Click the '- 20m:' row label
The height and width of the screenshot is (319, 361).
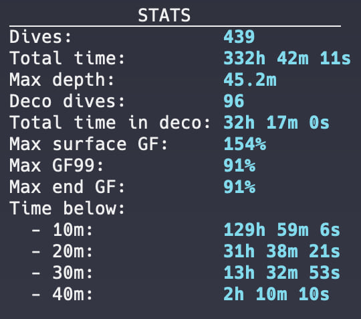[62, 251]
